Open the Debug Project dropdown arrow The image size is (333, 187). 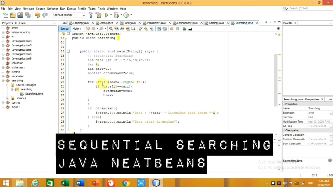click(x=121, y=15)
